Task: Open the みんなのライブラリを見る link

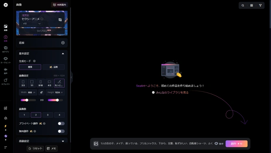Action: [170, 93]
